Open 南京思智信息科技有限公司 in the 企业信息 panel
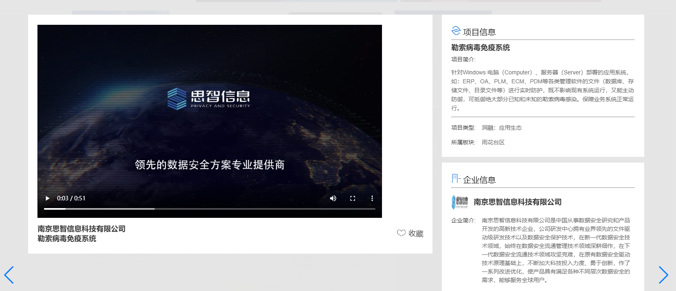 (517, 202)
